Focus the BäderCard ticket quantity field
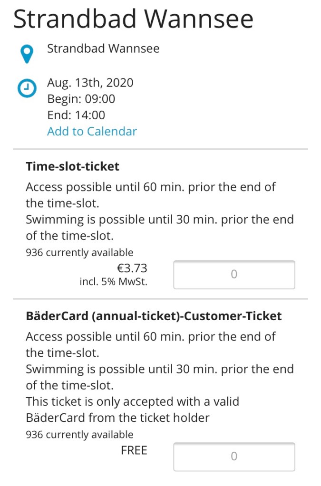 coord(234,457)
